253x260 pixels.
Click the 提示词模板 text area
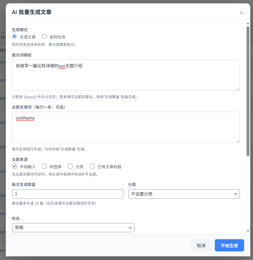click(x=125, y=75)
